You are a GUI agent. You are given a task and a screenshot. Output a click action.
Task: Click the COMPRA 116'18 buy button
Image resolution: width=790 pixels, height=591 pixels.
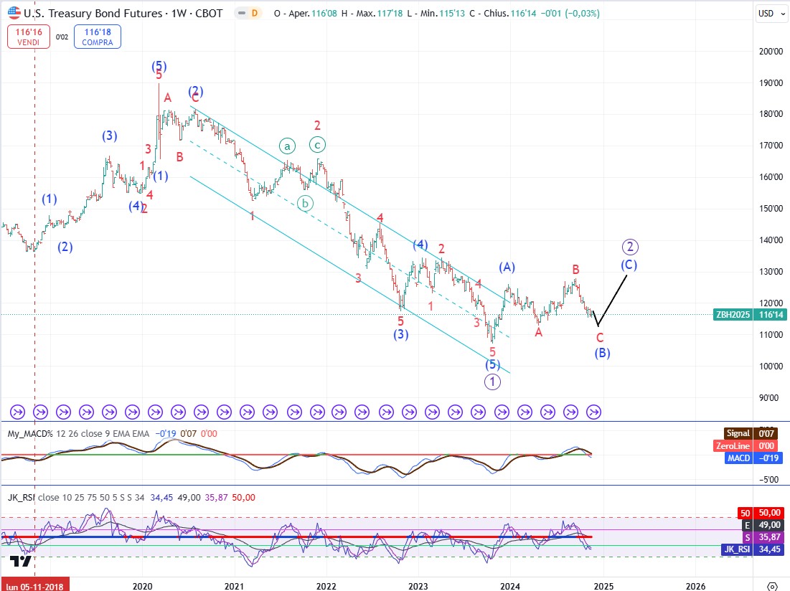98,37
